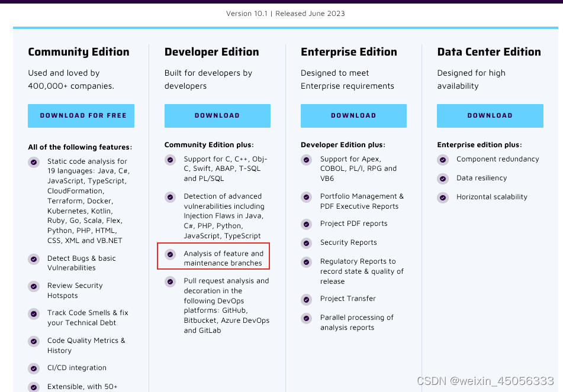
Task: Click checkmark icon beside Detect Bugs & basic Vulnerabilities
Action: (34, 259)
